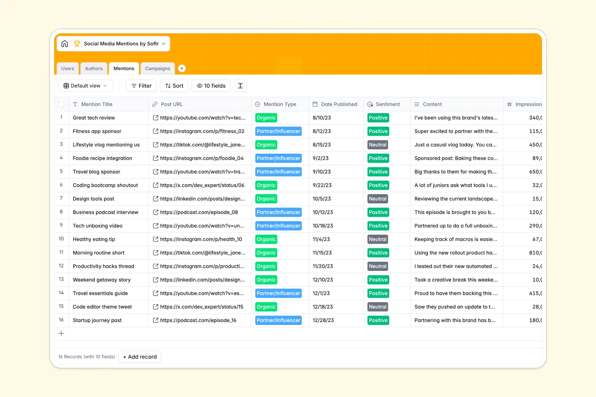Open the Default view dropdown
Viewport: 596px width, 397px height.
pos(85,86)
